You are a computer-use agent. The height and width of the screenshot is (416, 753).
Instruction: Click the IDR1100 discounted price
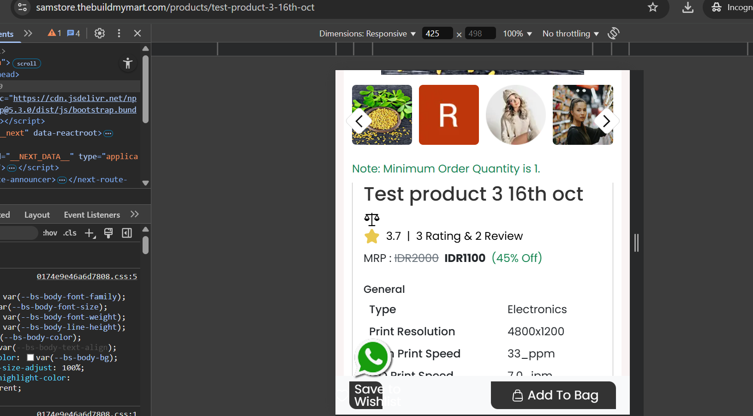tap(465, 258)
